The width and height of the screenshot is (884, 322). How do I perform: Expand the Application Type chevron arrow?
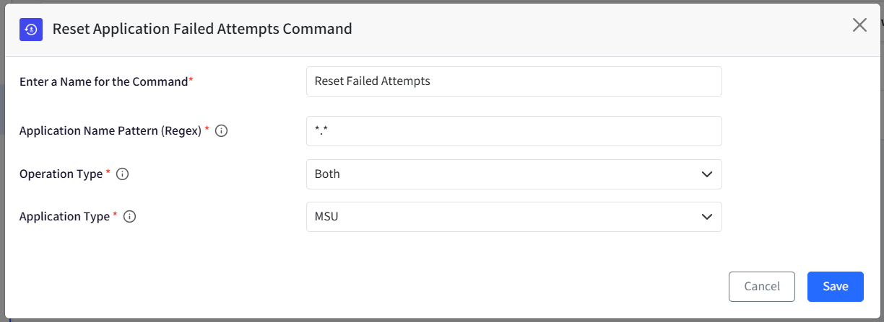706,217
